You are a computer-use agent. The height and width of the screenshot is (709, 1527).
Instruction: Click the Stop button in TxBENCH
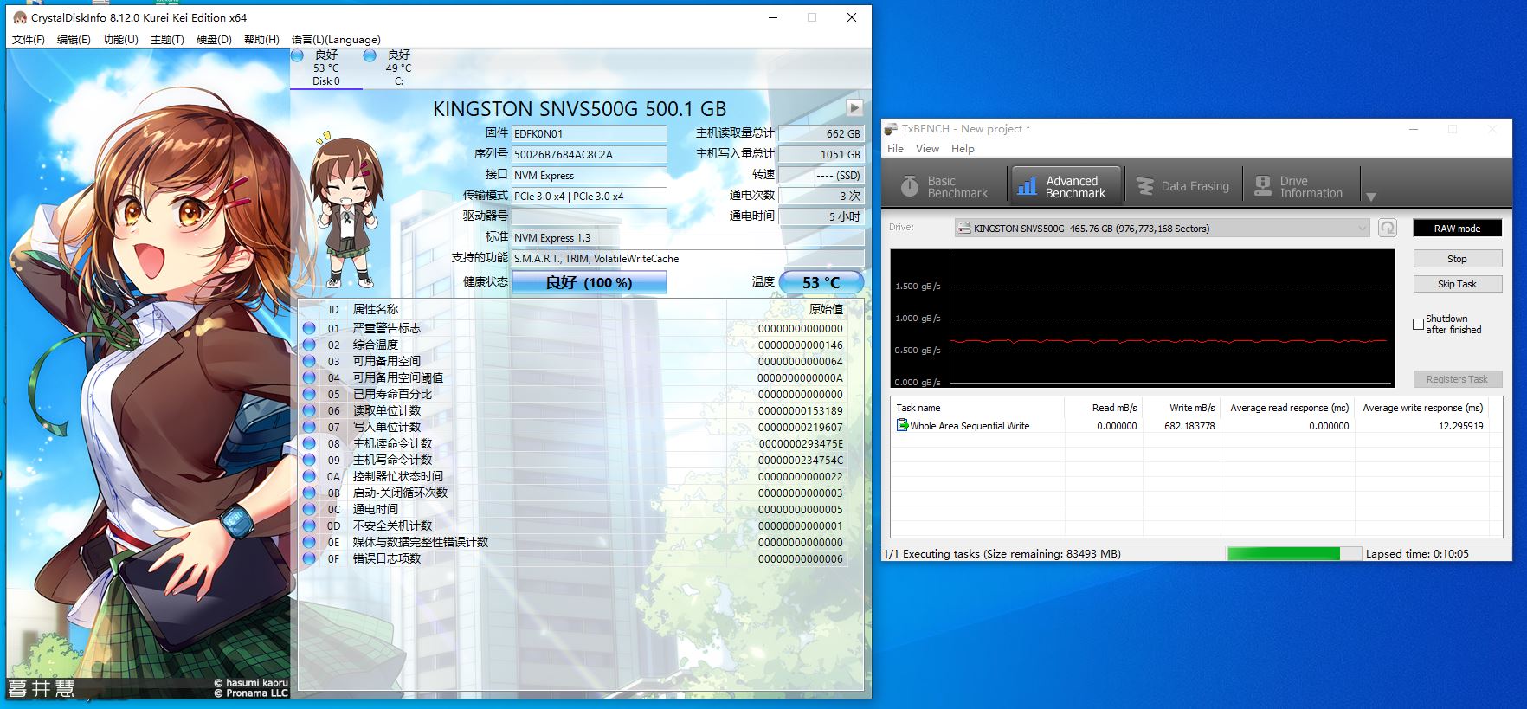(1457, 259)
